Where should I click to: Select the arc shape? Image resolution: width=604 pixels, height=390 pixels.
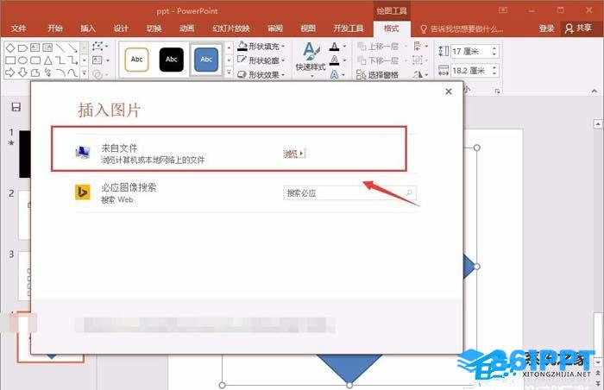60,72
